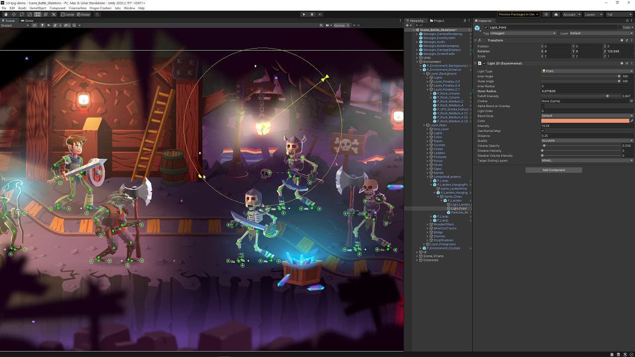The image size is (635, 357).
Task: Click the Volume Opacity slider handle
Action: pos(544,146)
